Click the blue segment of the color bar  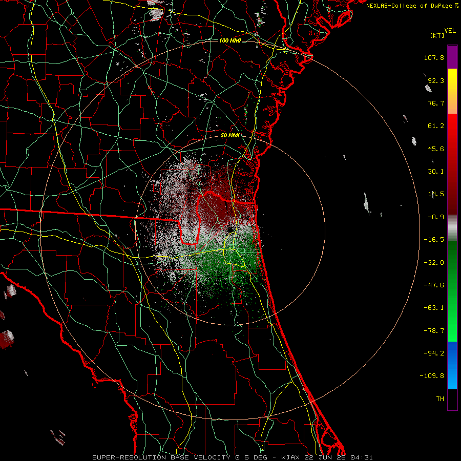click(452, 365)
